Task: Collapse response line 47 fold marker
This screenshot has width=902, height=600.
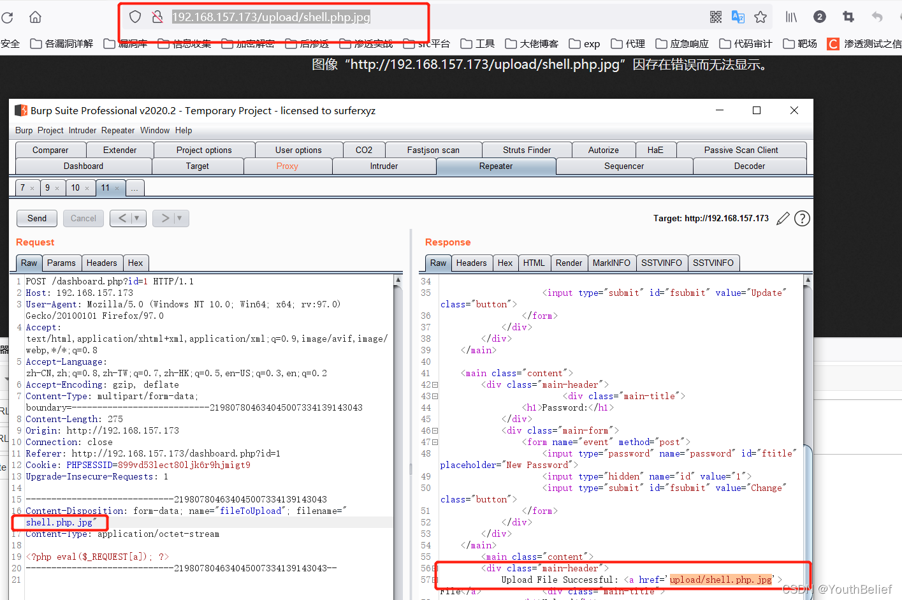Action: 435,442
